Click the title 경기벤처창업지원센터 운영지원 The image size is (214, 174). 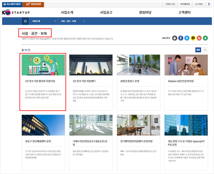(136, 141)
